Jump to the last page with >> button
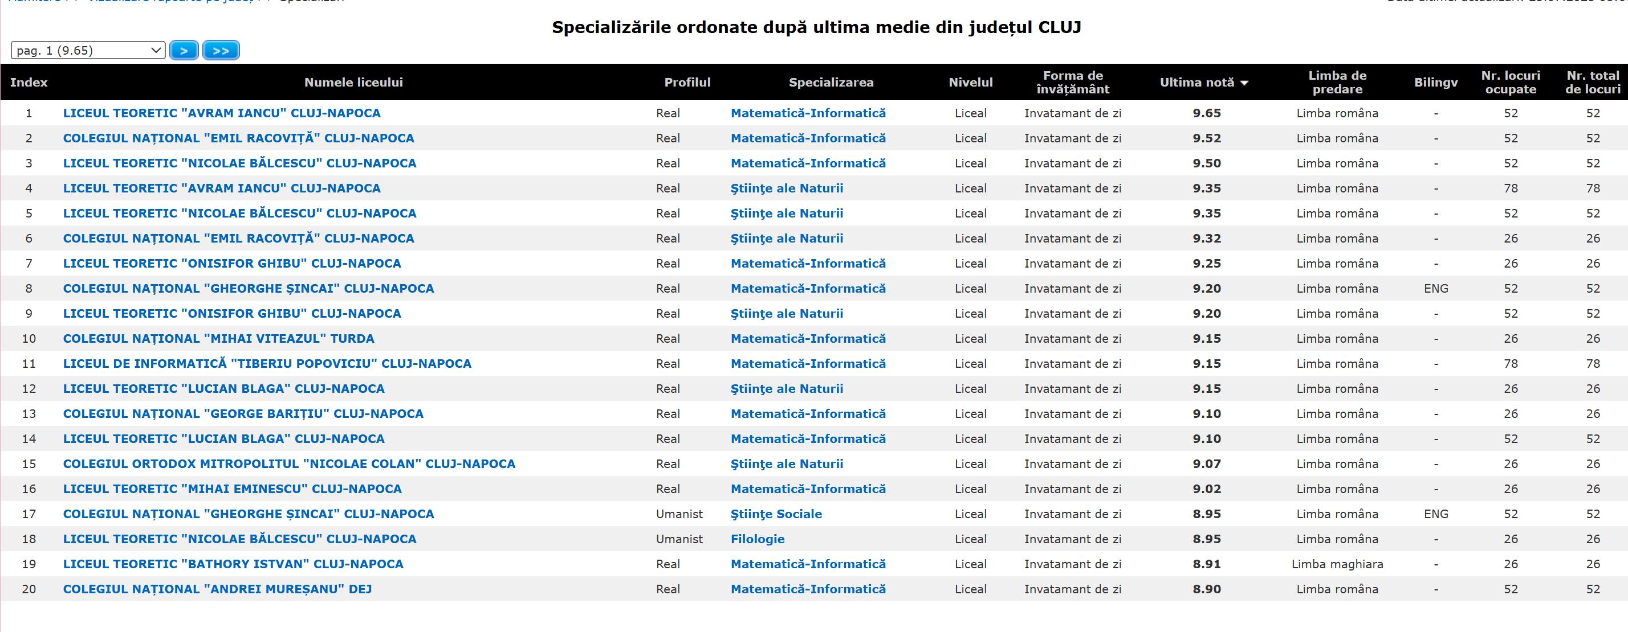Image resolution: width=1628 pixels, height=632 pixels. click(x=221, y=51)
